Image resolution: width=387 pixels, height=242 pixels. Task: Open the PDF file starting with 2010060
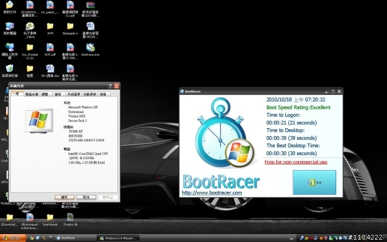point(30,8)
